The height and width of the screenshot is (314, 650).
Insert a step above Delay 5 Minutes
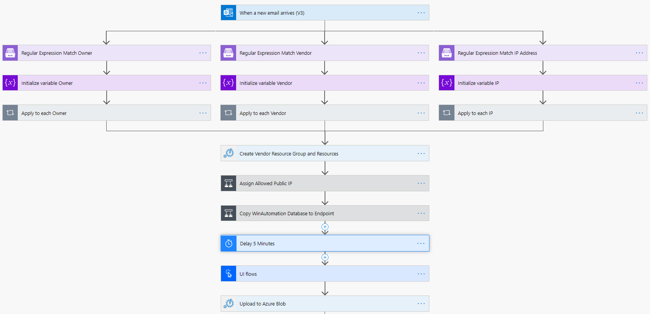point(325,227)
